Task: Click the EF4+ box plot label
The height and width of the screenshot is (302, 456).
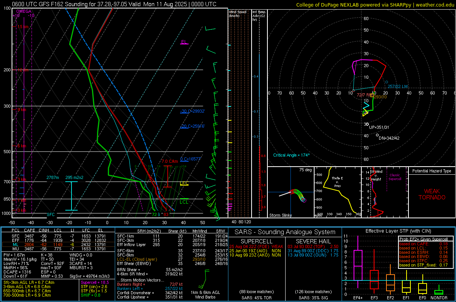Action: coord(358,298)
